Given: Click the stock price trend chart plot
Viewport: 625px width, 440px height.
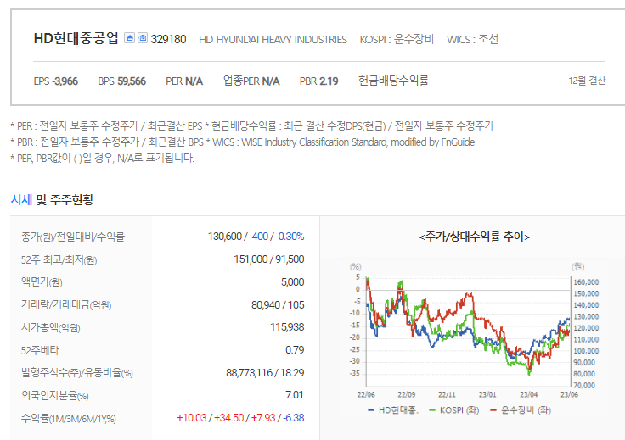Looking at the screenshot, I should tap(468, 331).
